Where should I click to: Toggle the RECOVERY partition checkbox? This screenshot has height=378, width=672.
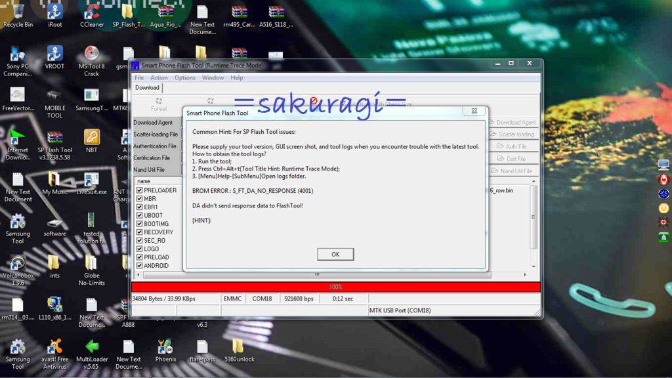(x=139, y=232)
